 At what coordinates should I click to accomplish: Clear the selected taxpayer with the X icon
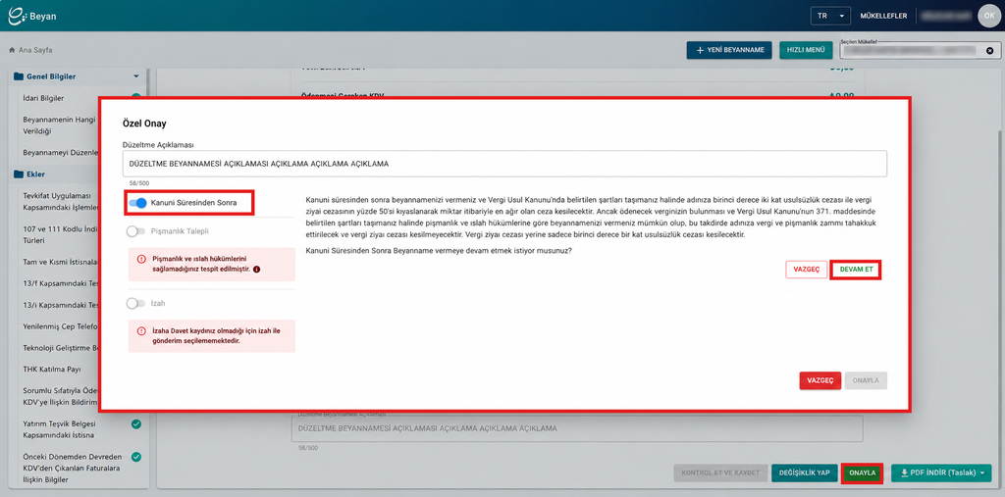(989, 51)
